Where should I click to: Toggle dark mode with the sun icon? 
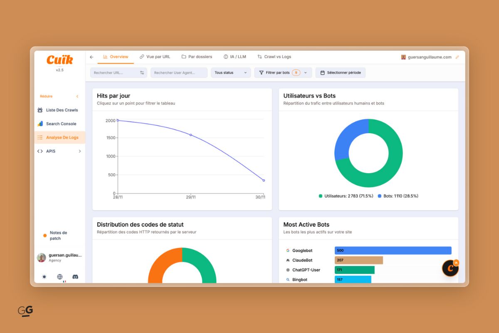click(x=44, y=276)
